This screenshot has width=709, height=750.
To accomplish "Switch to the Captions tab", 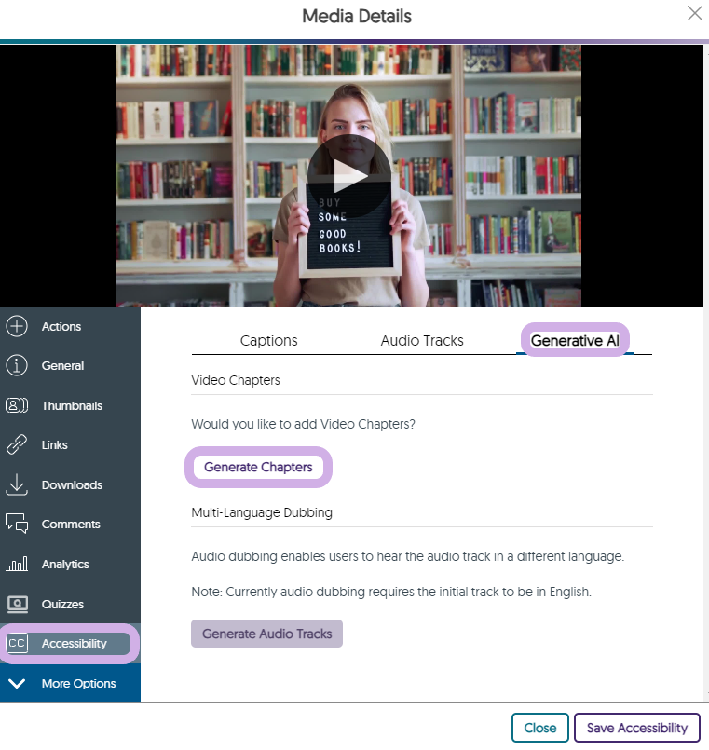I will click(x=268, y=341).
